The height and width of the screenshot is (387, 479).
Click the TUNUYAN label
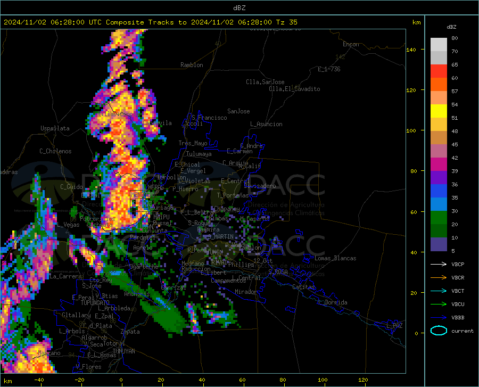click(x=123, y=351)
